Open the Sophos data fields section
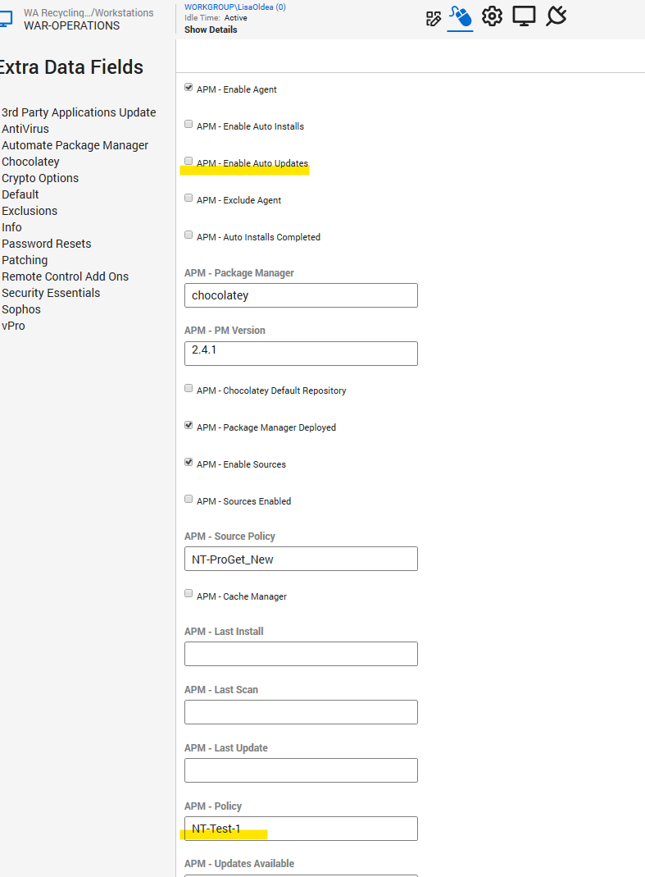The height and width of the screenshot is (877, 645). coord(20,309)
